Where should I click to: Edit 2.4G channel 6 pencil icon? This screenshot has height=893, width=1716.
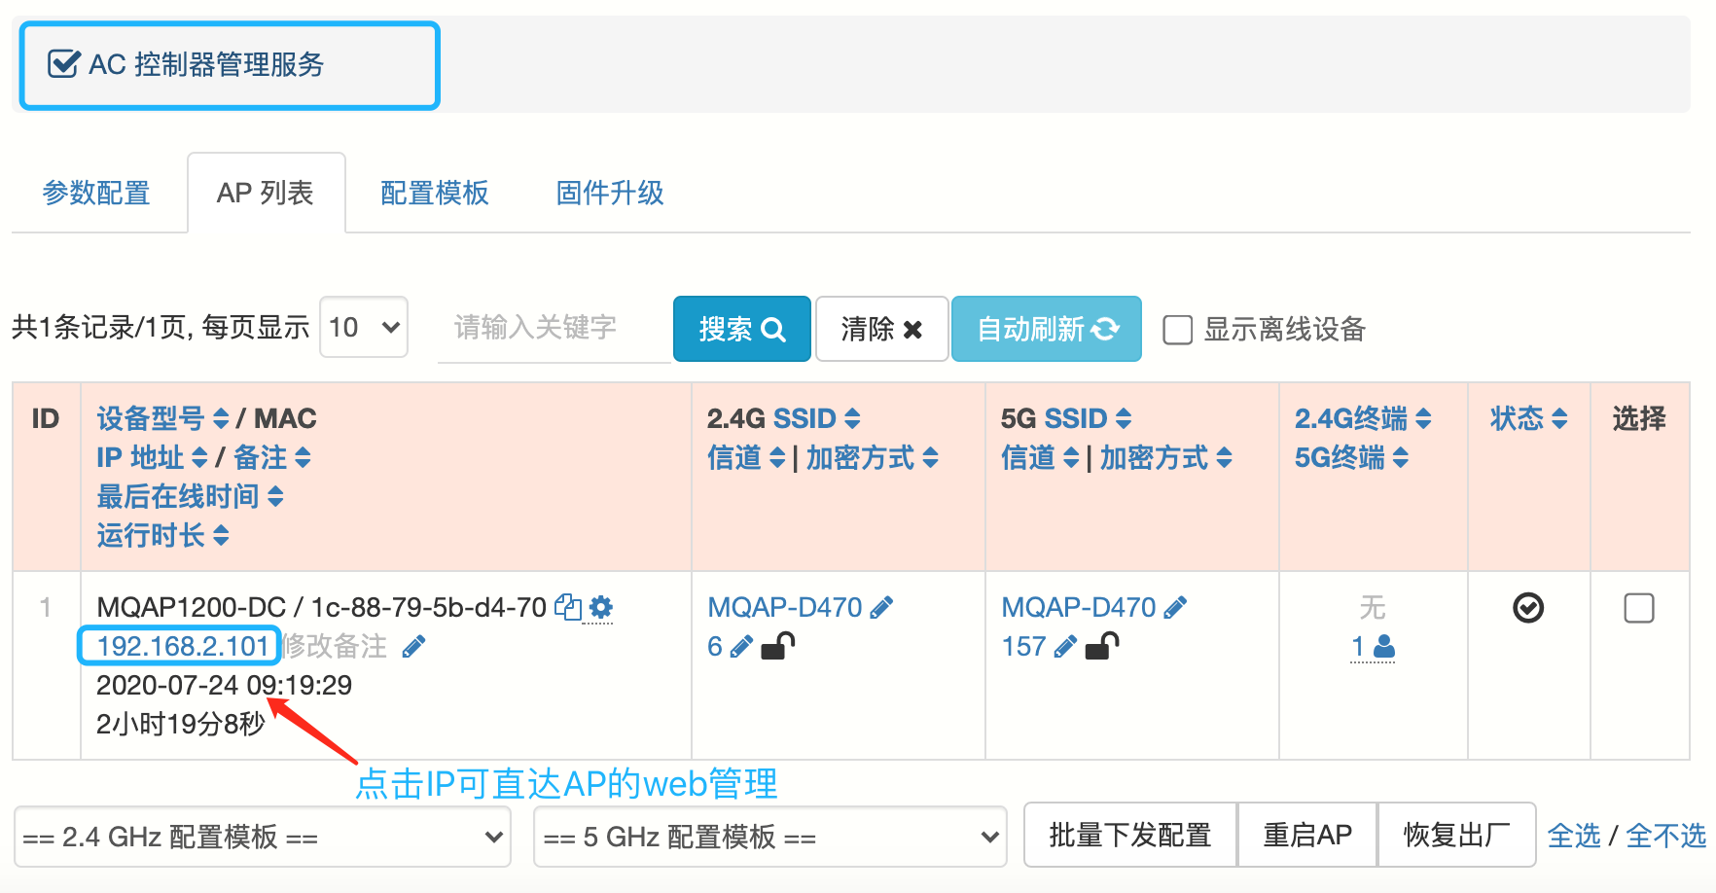tap(741, 647)
